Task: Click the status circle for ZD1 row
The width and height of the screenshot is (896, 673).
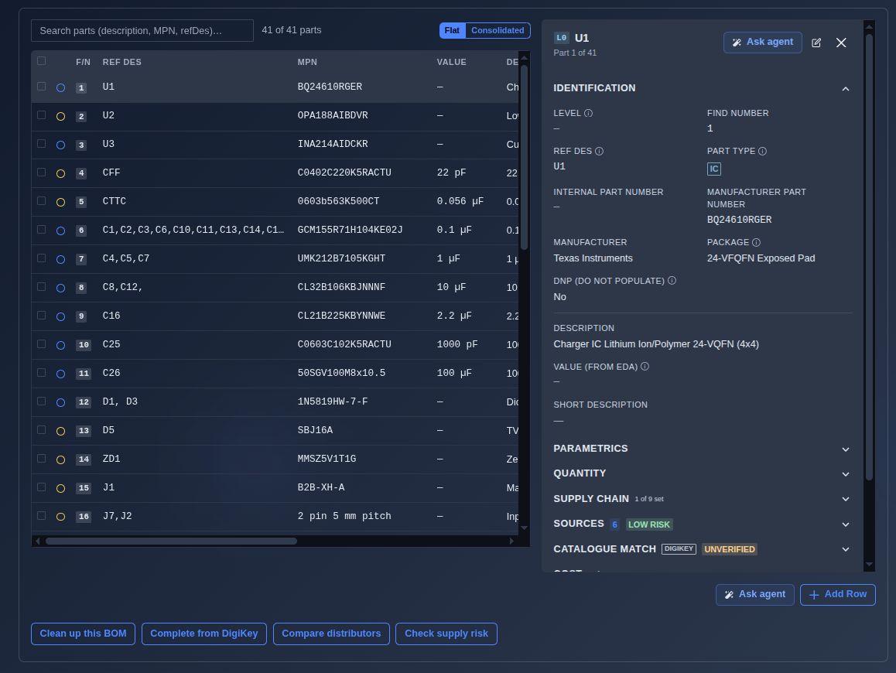Action: click(x=60, y=460)
